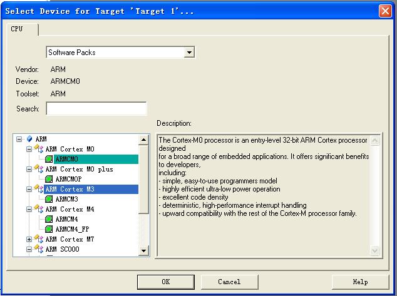Close the Select Device dialog

tap(385, 11)
